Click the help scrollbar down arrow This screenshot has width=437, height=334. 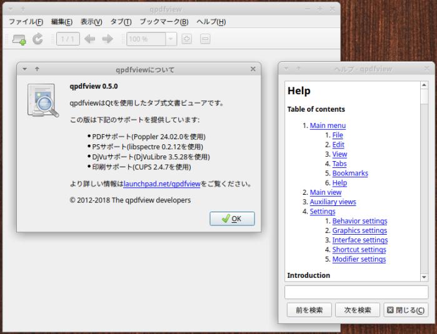tap(424, 277)
